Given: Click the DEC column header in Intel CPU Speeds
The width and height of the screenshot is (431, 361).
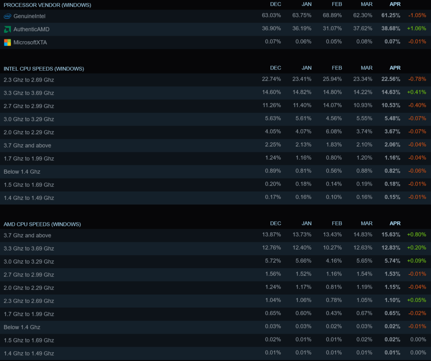Looking at the screenshot, I should 275,68.
